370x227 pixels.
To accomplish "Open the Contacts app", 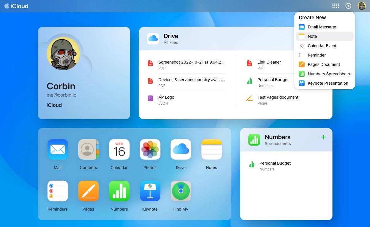I will click(88, 149).
